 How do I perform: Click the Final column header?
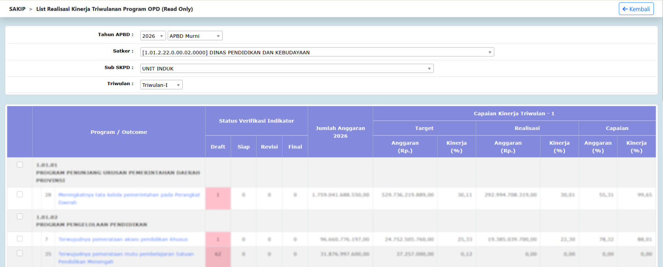click(x=295, y=147)
